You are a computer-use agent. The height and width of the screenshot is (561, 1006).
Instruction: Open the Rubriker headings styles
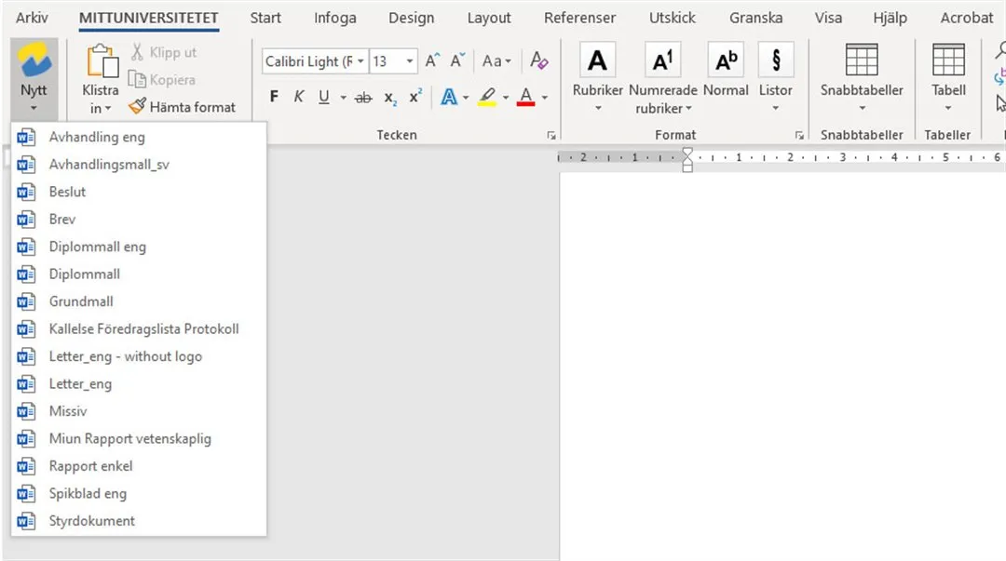click(597, 61)
